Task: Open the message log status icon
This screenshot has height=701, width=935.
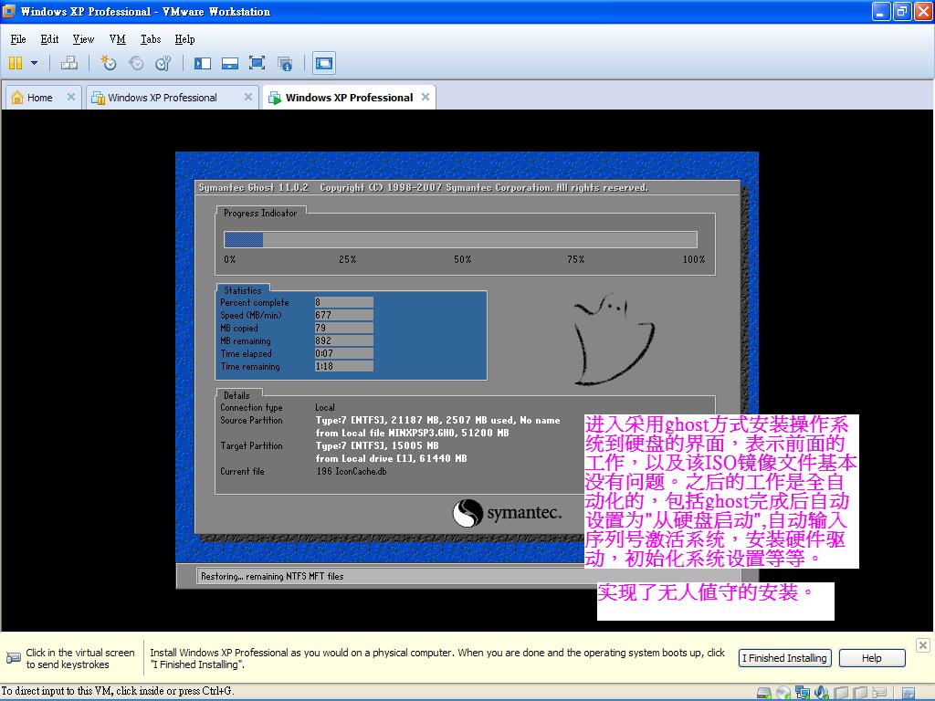Action: pos(909,694)
